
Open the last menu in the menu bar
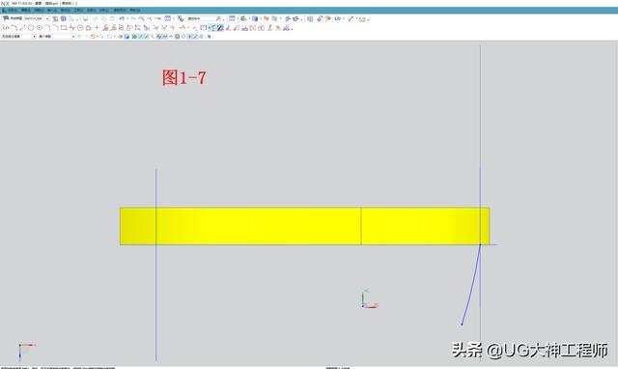click(x=135, y=10)
